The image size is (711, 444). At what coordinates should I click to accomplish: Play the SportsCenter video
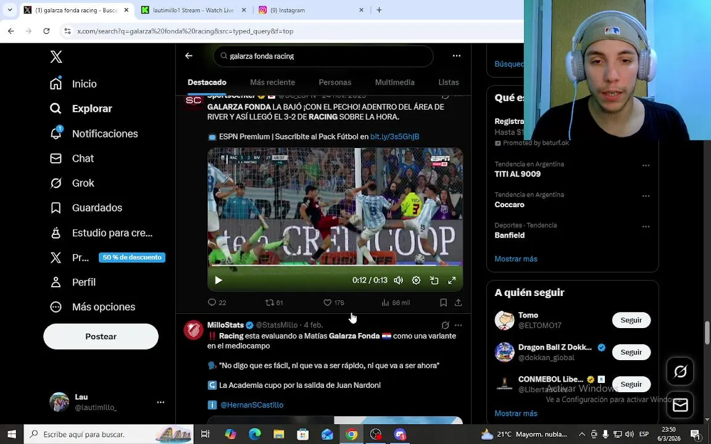[x=218, y=281]
